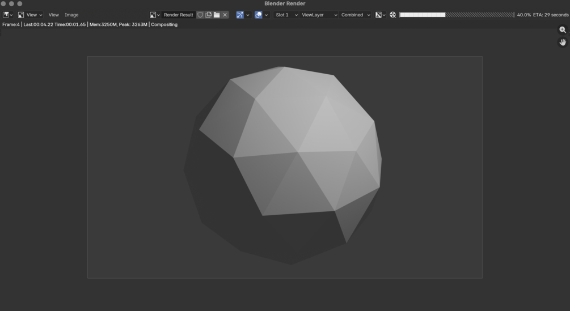The height and width of the screenshot is (311, 570).
Task: Open the display channels selector
Action: (x=380, y=15)
